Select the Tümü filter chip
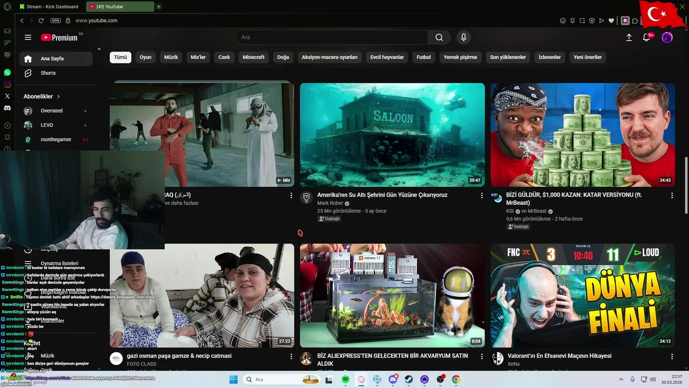The width and height of the screenshot is (689, 388). click(x=121, y=57)
